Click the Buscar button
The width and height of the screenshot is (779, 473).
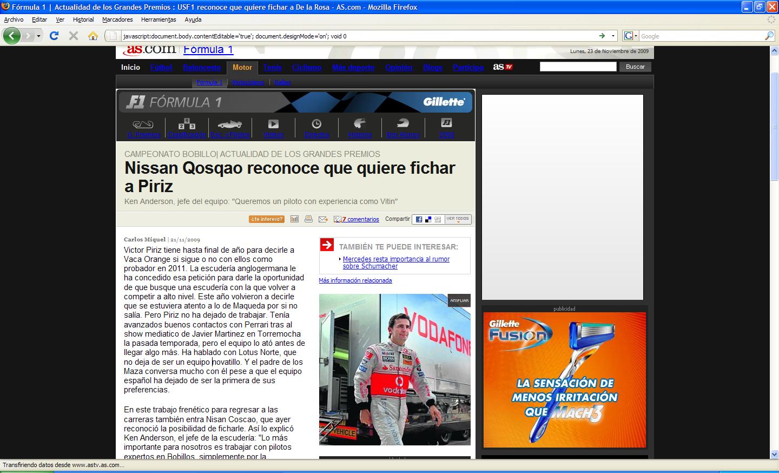(635, 67)
